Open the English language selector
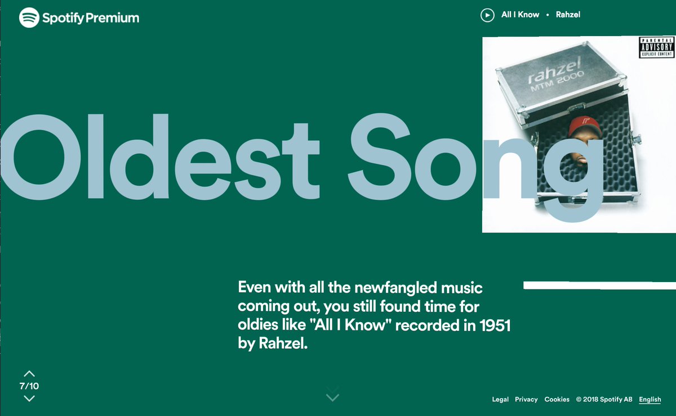Image resolution: width=676 pixels, height=416 pixels. coord(650,400)
